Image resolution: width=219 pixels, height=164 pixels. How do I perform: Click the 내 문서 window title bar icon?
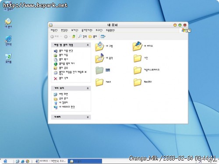pos(51,25)
